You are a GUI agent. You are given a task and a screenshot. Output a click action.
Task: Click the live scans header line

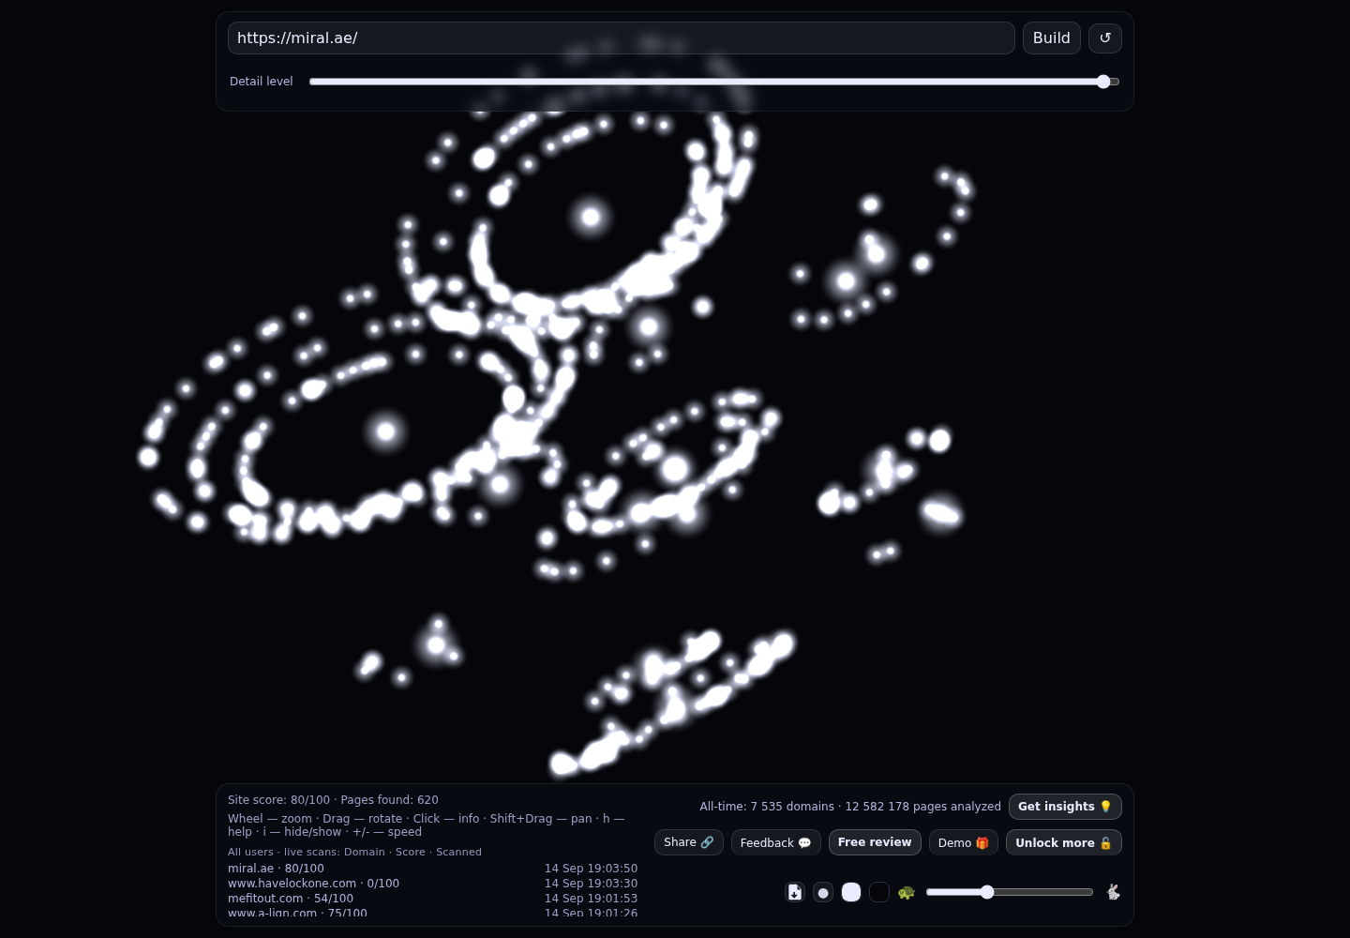pyautogui.click(x=354, y=852)
